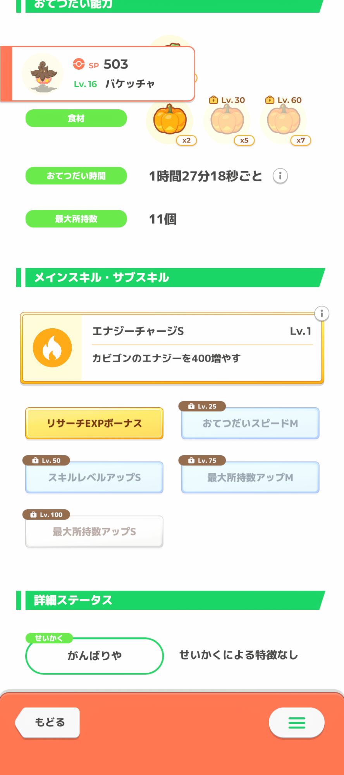Click the x2 pumpkin ingredient icon
The image size is (344, 775).
click(170, 120)
